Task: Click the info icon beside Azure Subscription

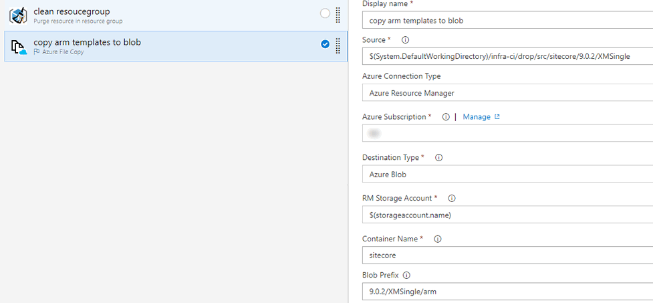Action: pyautogui.click(x=446, y=117)
